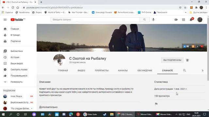Click the ВЫ ПОДПИСАНЫ button
Viewport: 209px width, 117px height.
[x=172, y=60]
